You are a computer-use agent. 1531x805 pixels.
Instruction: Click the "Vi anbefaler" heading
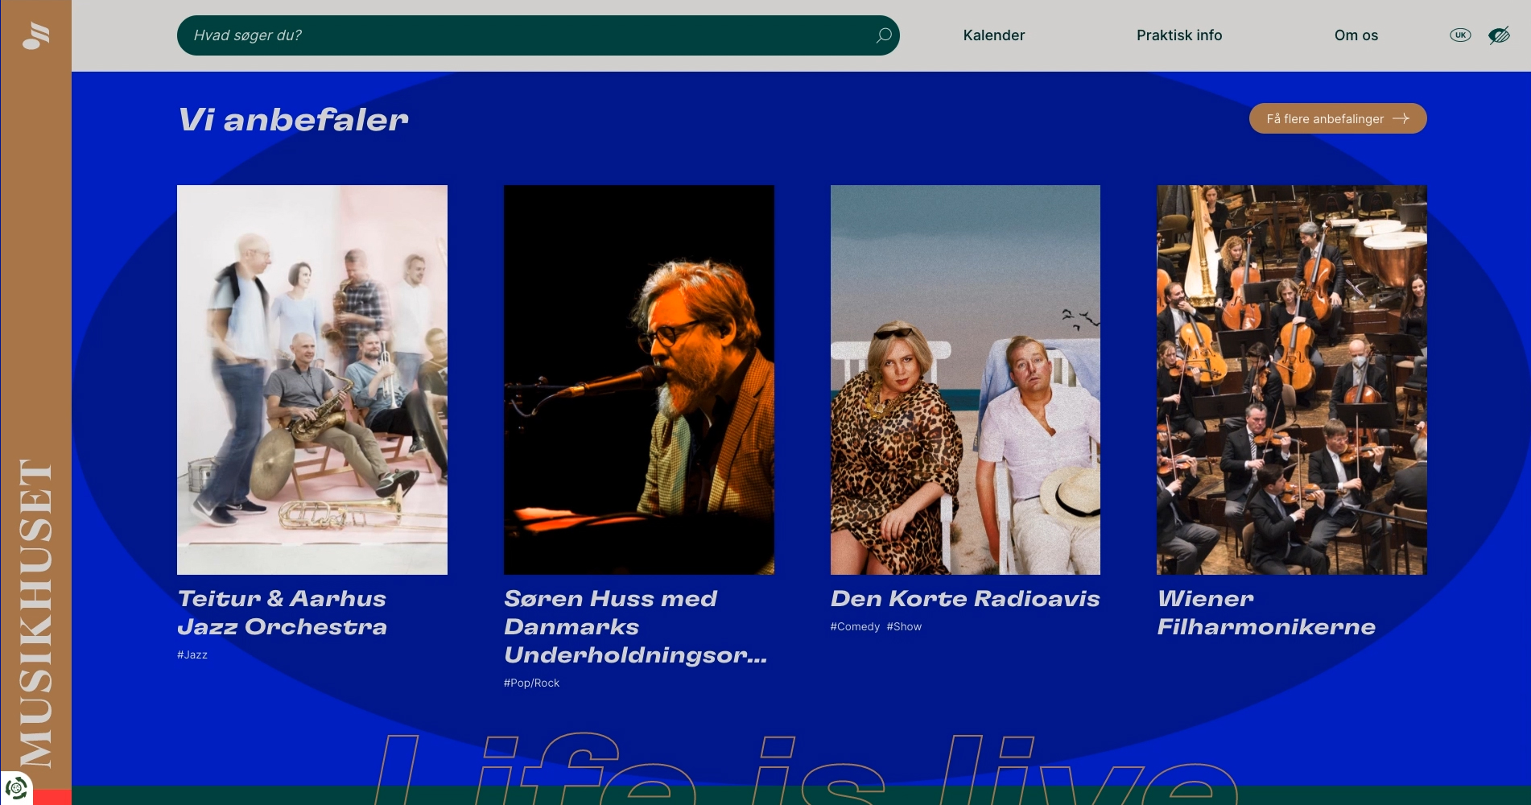(x=293, y=120)
